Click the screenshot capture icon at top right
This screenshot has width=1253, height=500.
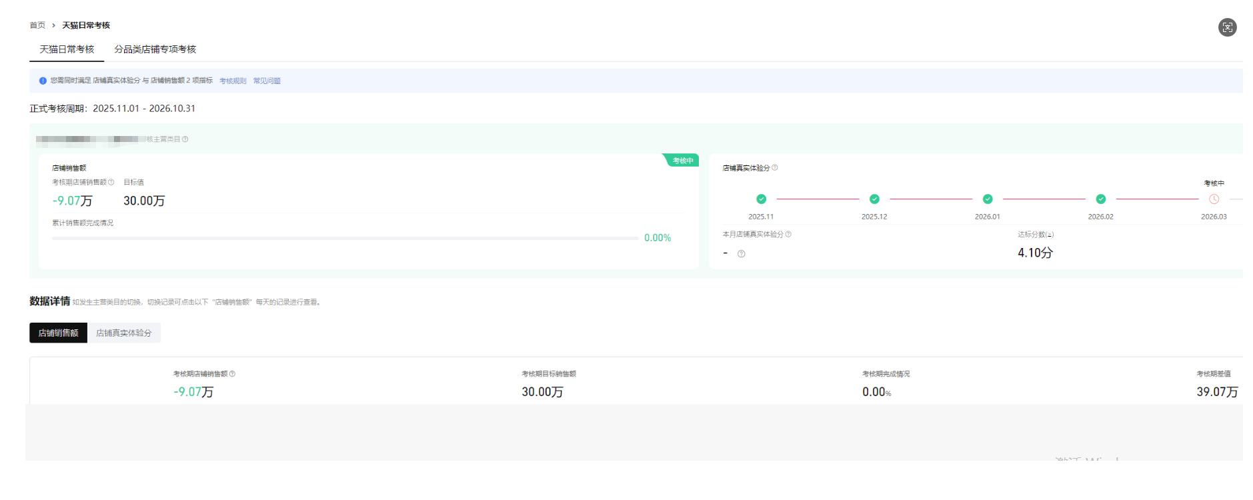click(x=1227, y=27)
